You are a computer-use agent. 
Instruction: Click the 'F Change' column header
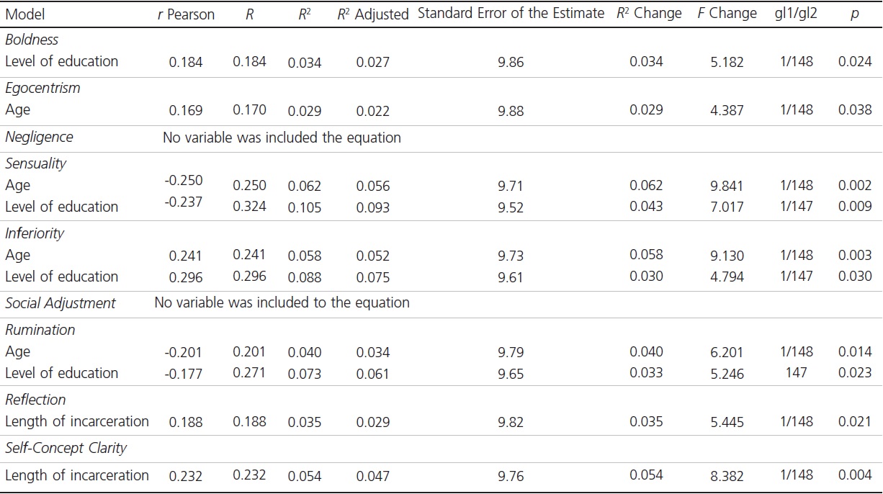pyautogui.click(x=727, y=14)
